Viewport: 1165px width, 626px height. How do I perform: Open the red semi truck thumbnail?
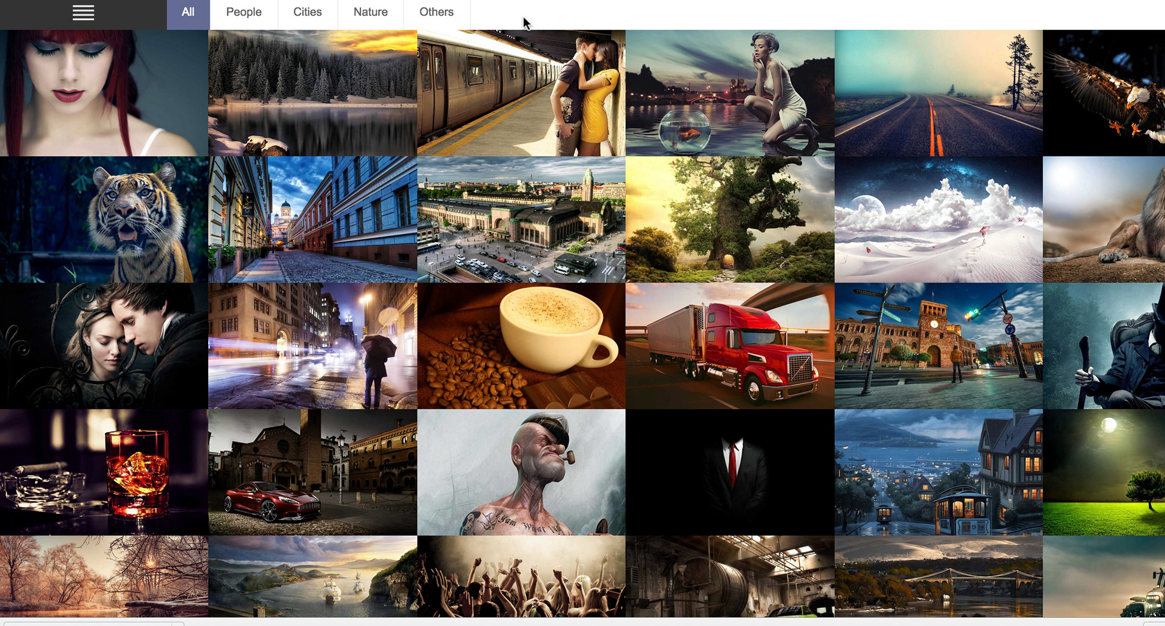coord(730,346)
